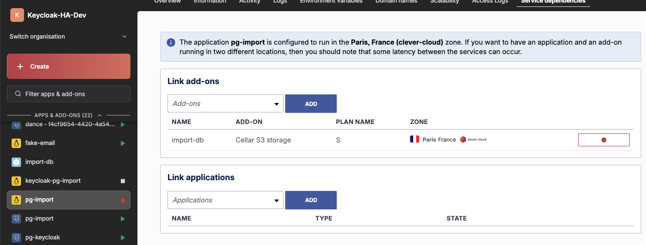Click the Cellar cube icon for import-db

click(x=16, y=162)
